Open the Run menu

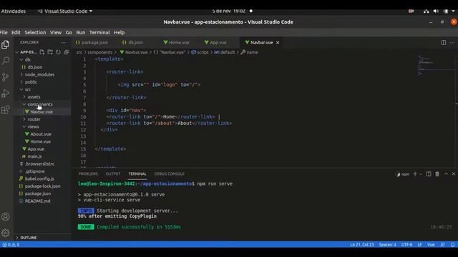point(81,32)
